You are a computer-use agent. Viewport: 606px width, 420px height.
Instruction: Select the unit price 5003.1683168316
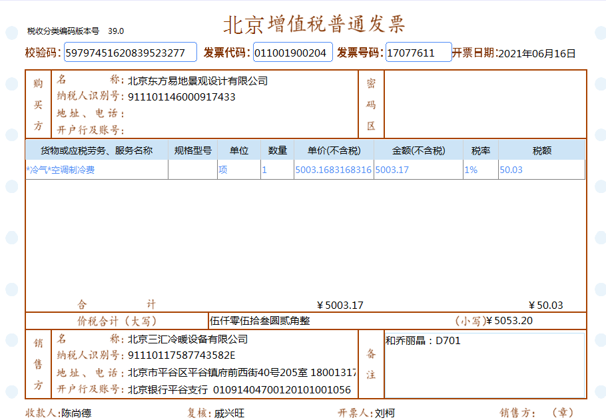point(334,170)
